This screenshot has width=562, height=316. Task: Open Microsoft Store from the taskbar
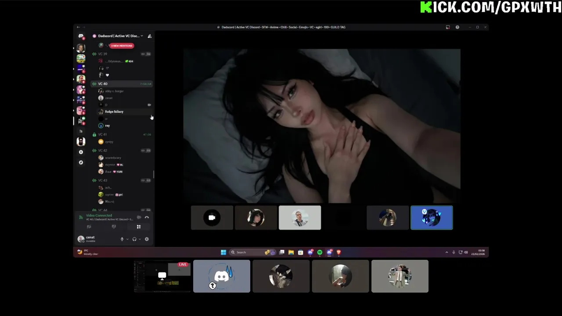tap(301, 252)
